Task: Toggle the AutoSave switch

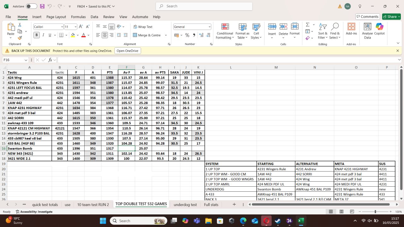Action: [32, 6]
